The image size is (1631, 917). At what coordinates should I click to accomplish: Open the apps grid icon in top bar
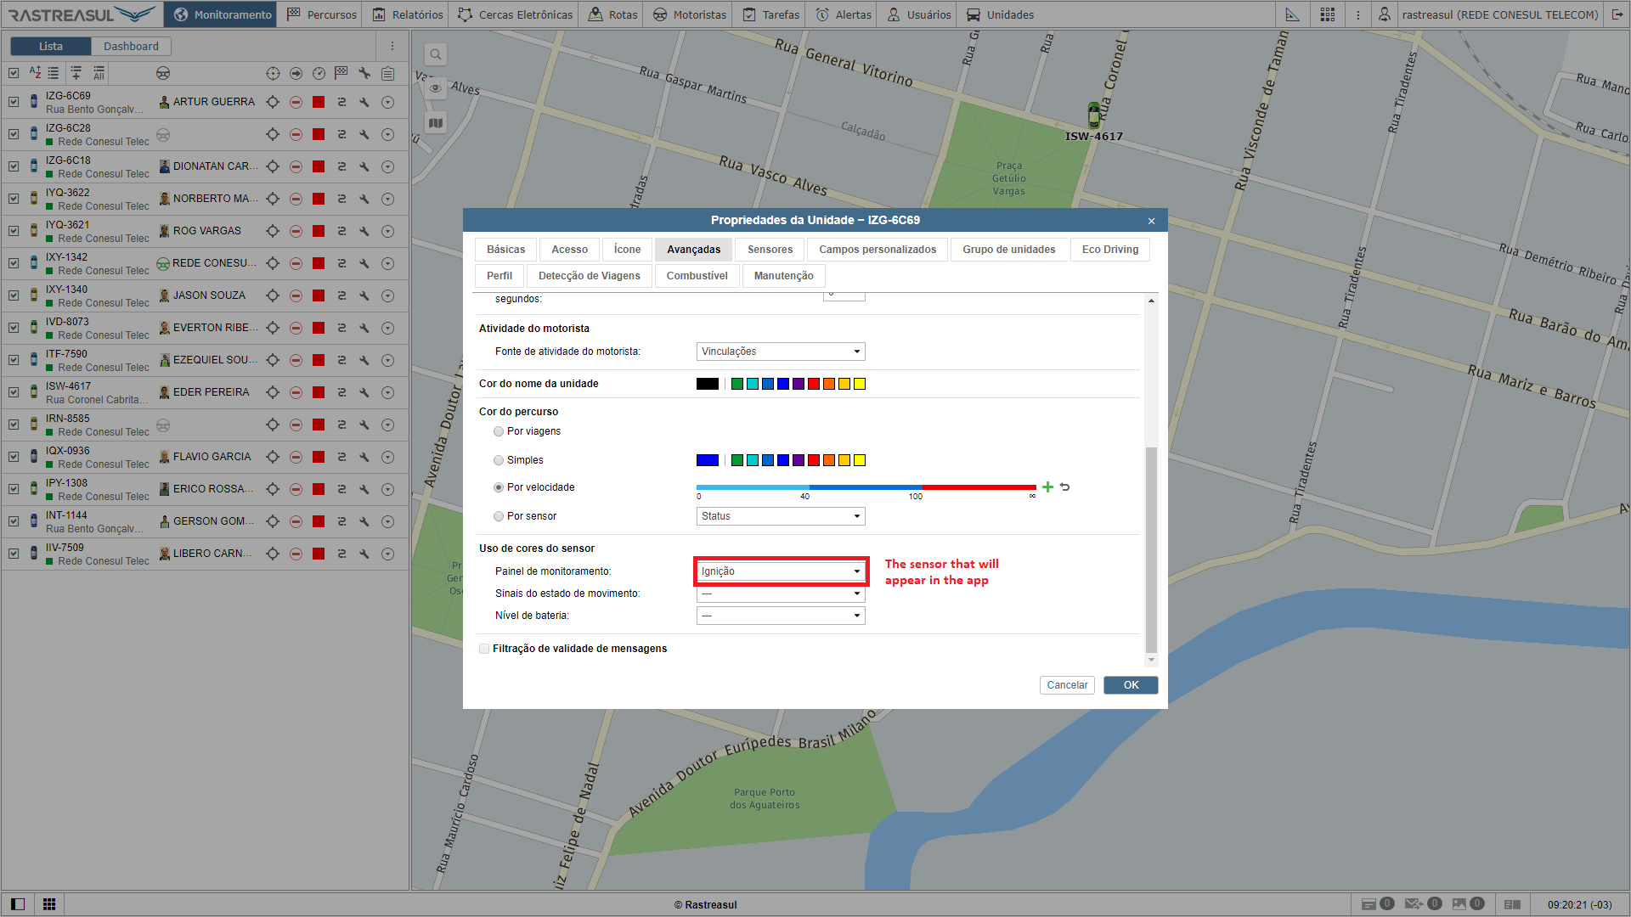(x=1327, y=14)
